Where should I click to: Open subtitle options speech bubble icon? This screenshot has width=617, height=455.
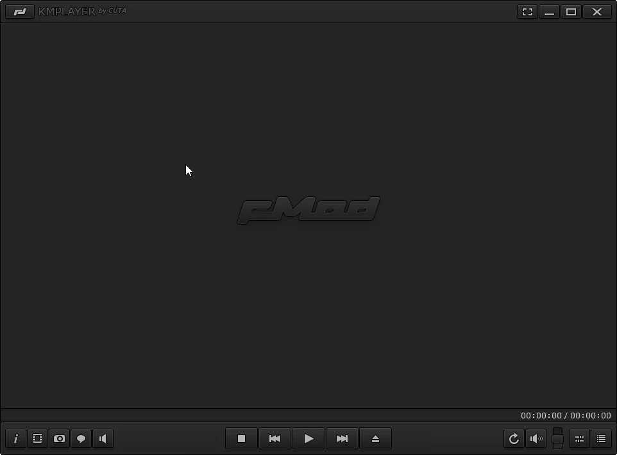click(81, 438)
